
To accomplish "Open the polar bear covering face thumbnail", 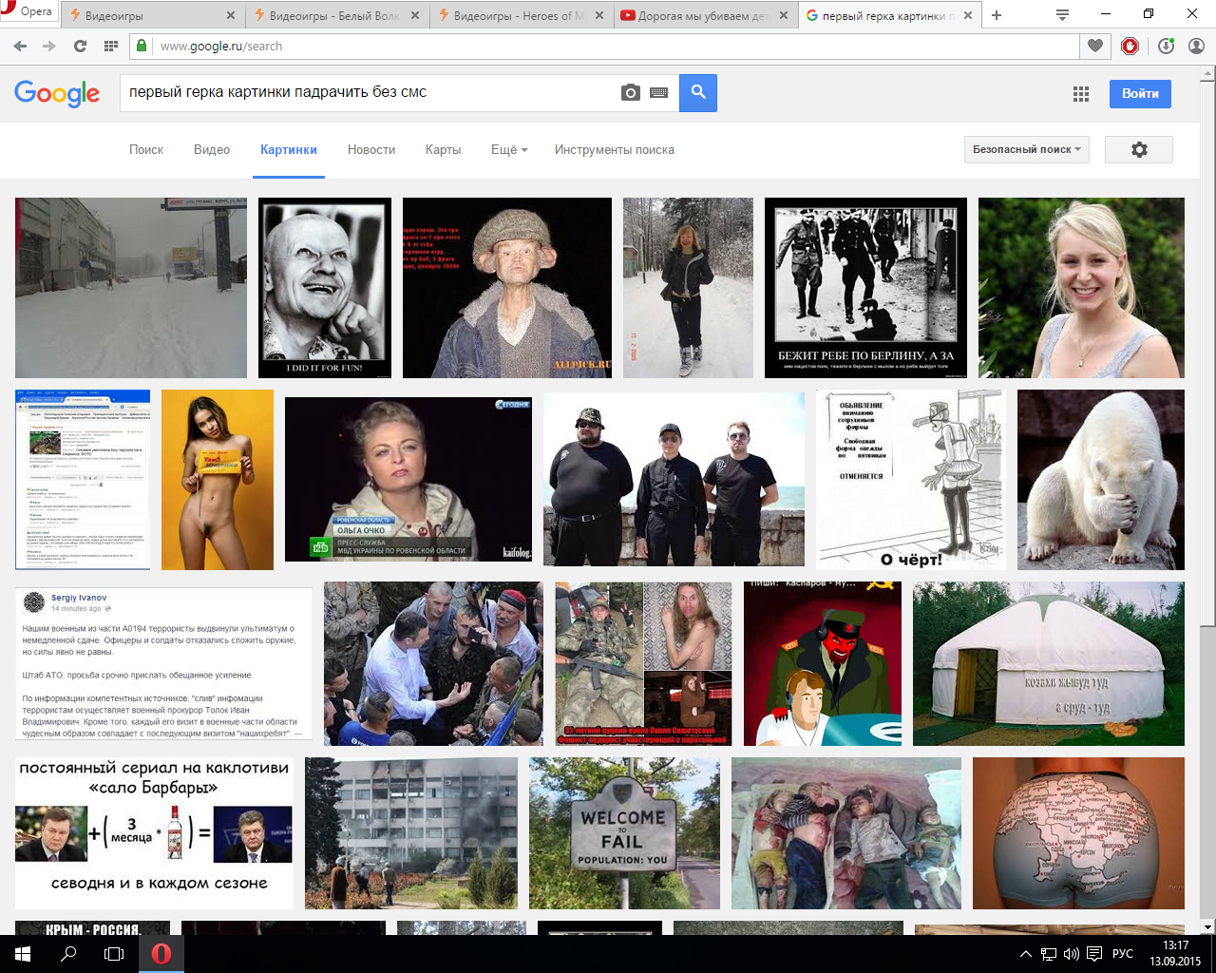I will click(x=1101, y=480).
